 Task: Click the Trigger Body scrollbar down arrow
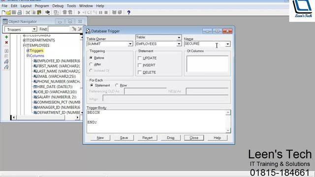coord(228,130)
